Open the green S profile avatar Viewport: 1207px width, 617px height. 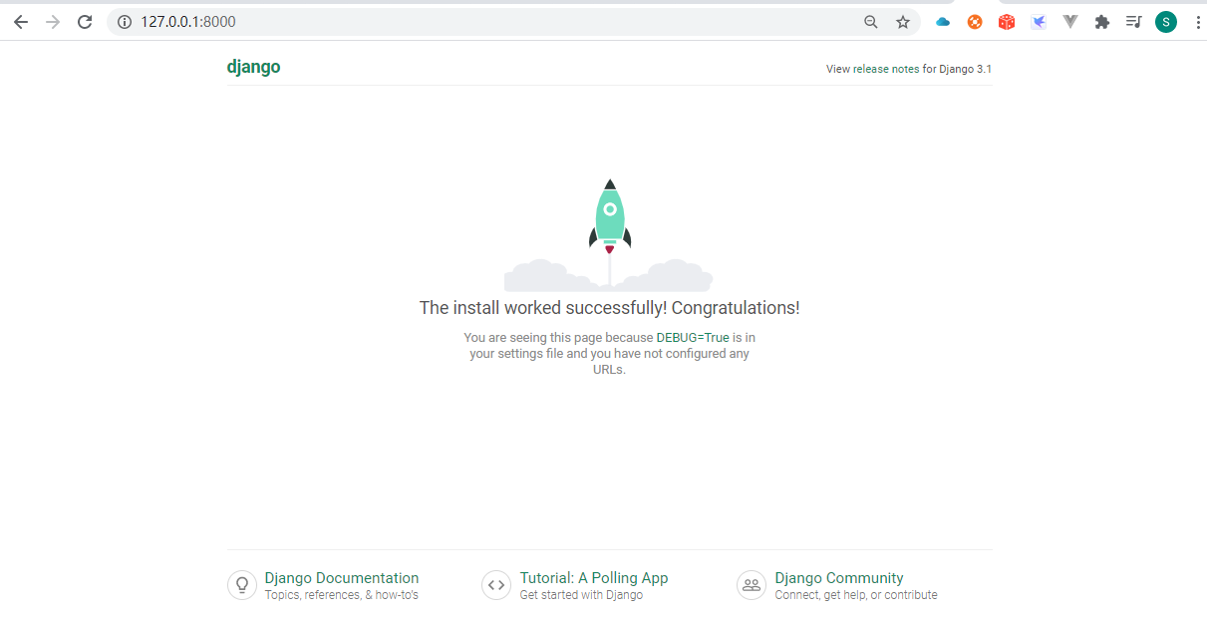click(x=1166, y=22)
